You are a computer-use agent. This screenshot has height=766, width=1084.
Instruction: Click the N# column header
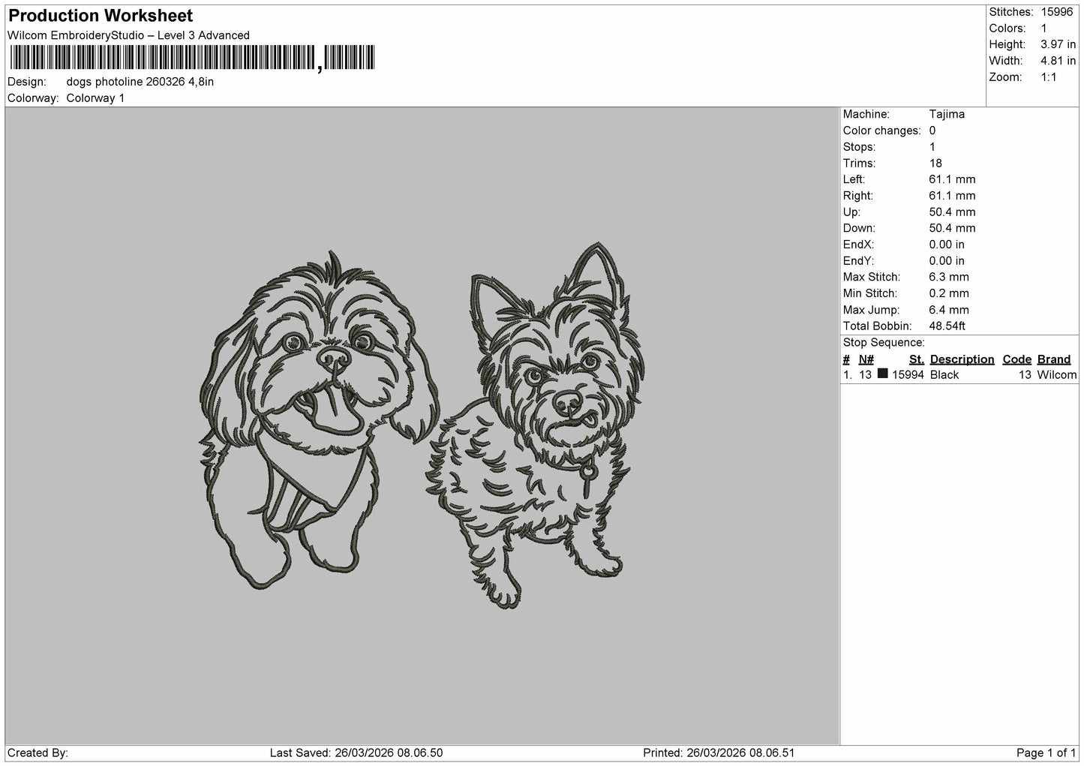pyautogui.click(x=866, y=359)
